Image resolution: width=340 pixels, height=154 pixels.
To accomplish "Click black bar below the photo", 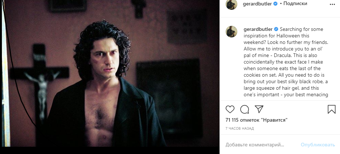I will tap(110, 150).
